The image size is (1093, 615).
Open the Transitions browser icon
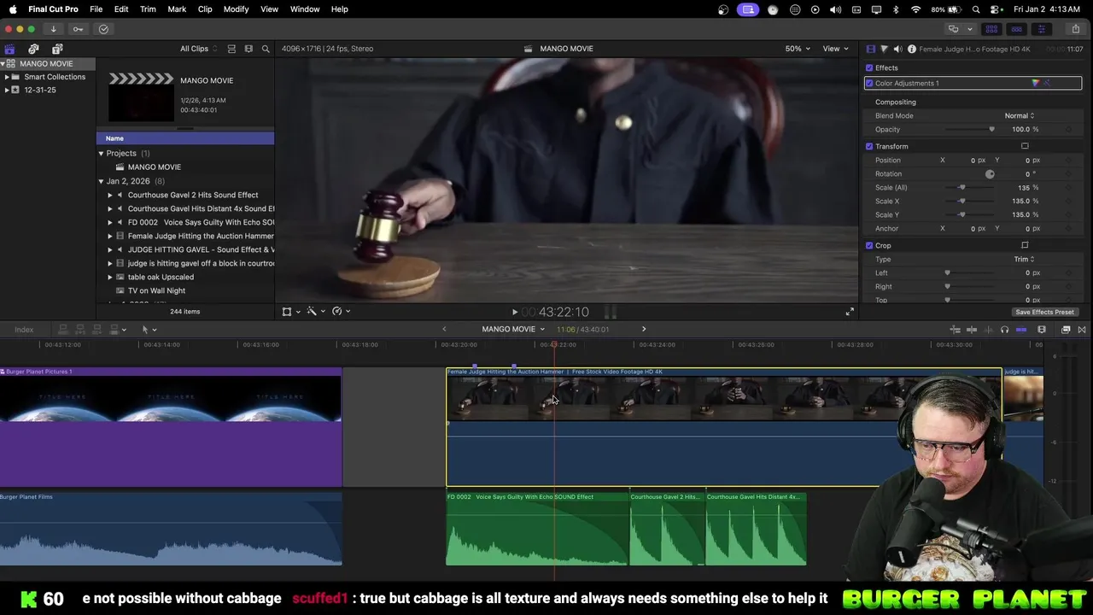click(1082, 330)
